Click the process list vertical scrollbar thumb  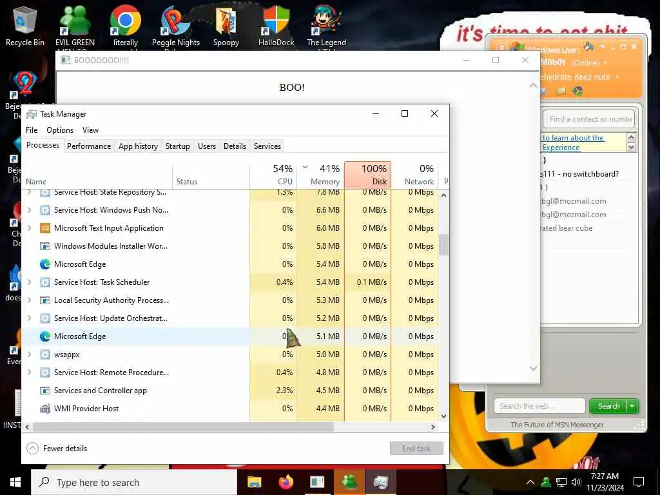click(x=443, y=244)
